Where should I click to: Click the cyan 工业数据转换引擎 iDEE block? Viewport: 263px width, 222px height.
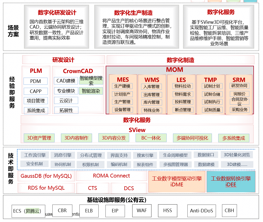(x=231, y=182)
